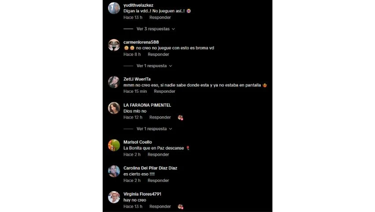Viewport: 375px width, 212px height.
Task: Open the username link carmenlorena588
Action: (x=141, y=42)
